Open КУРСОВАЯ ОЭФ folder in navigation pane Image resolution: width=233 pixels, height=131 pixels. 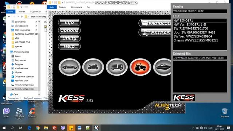pos(21,42)
